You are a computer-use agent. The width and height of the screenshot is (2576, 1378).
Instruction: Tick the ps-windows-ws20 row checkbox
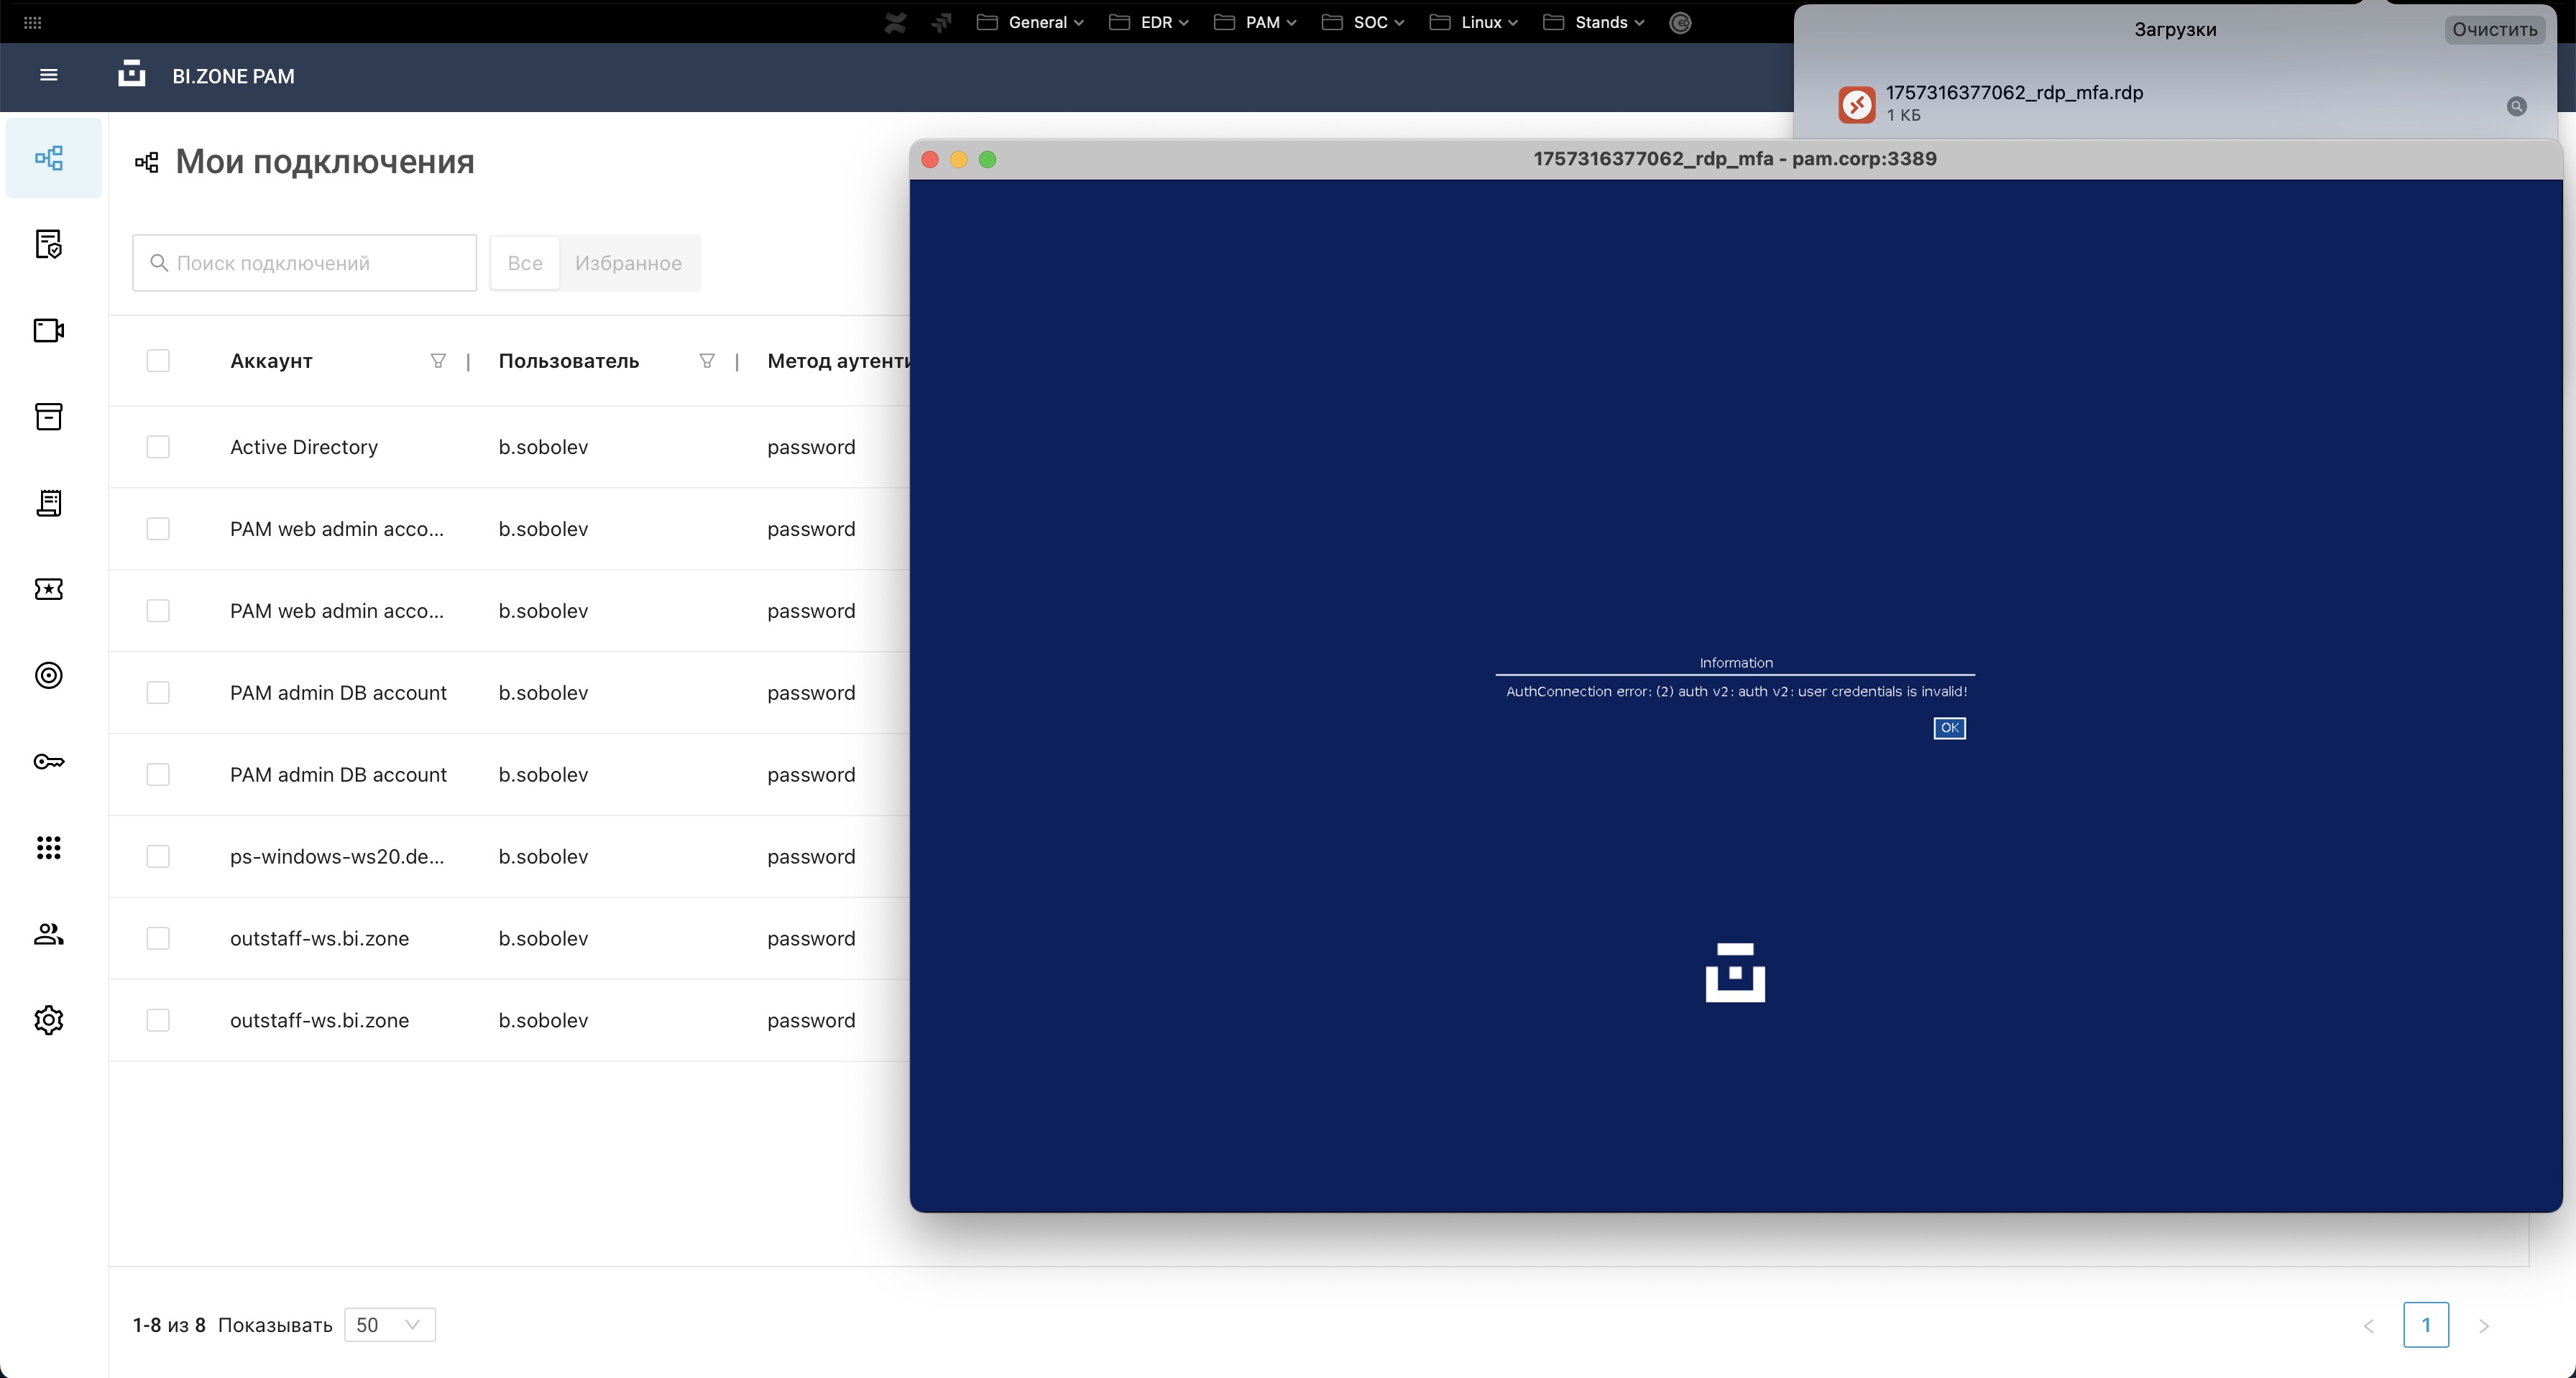[x=158, y=856]
